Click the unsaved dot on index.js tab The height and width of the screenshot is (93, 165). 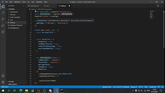click(69, 6)
